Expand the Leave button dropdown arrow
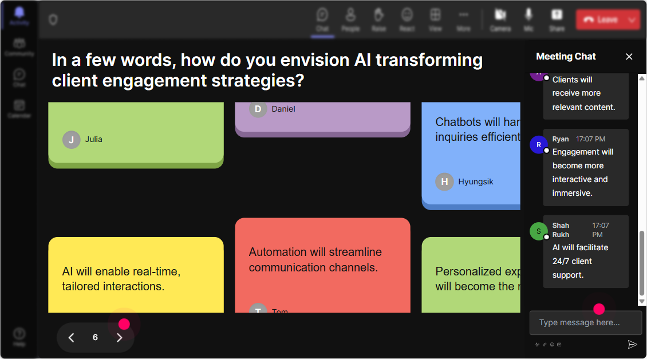Screen dimensions: 647x359 pyautogui.click(x=632, y=19)
